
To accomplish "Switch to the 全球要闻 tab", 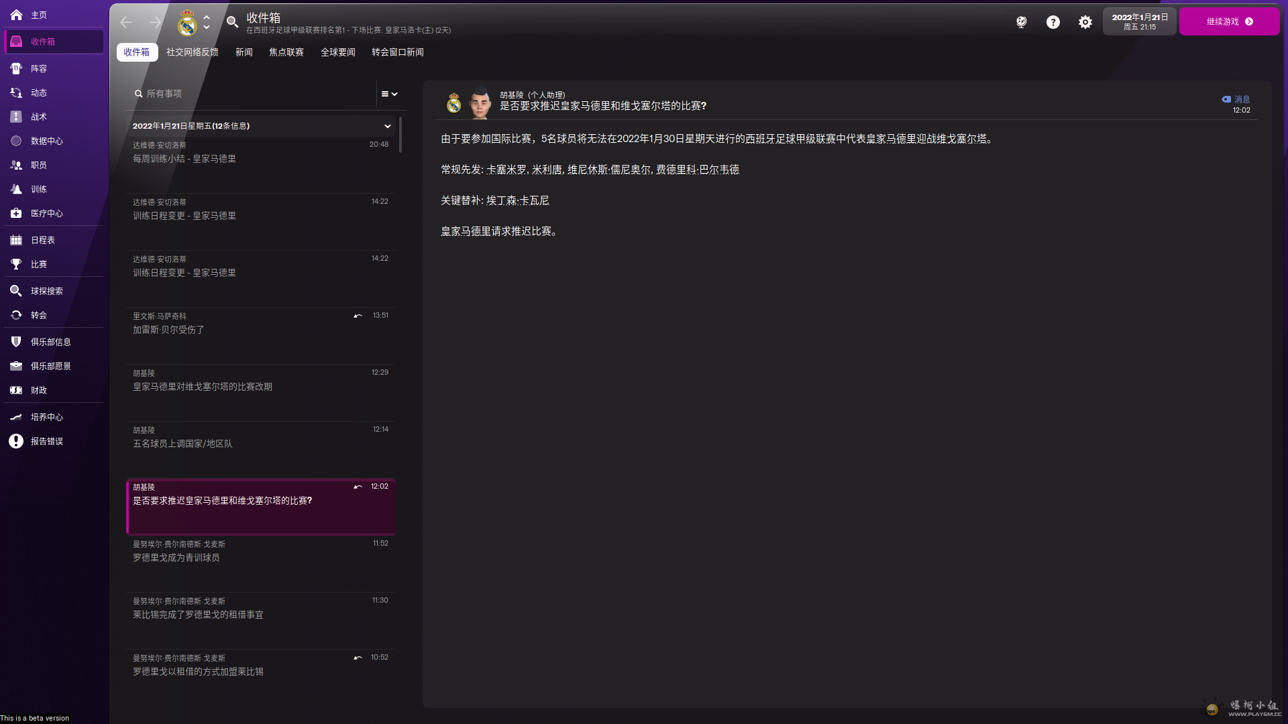I will click(338, 52).
